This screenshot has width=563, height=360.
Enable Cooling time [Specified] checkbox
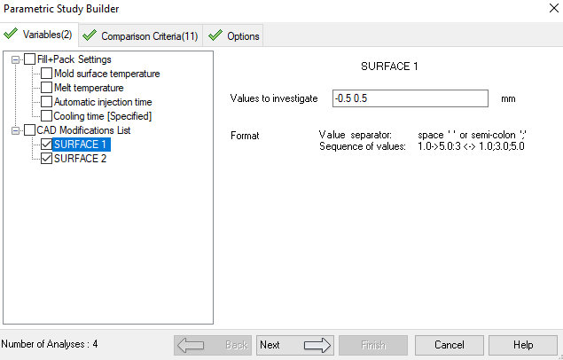point(47,116)
